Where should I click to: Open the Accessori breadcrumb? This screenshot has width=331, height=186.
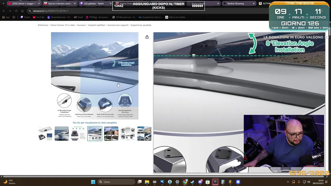pyautogui.click(x=81, y=25)
